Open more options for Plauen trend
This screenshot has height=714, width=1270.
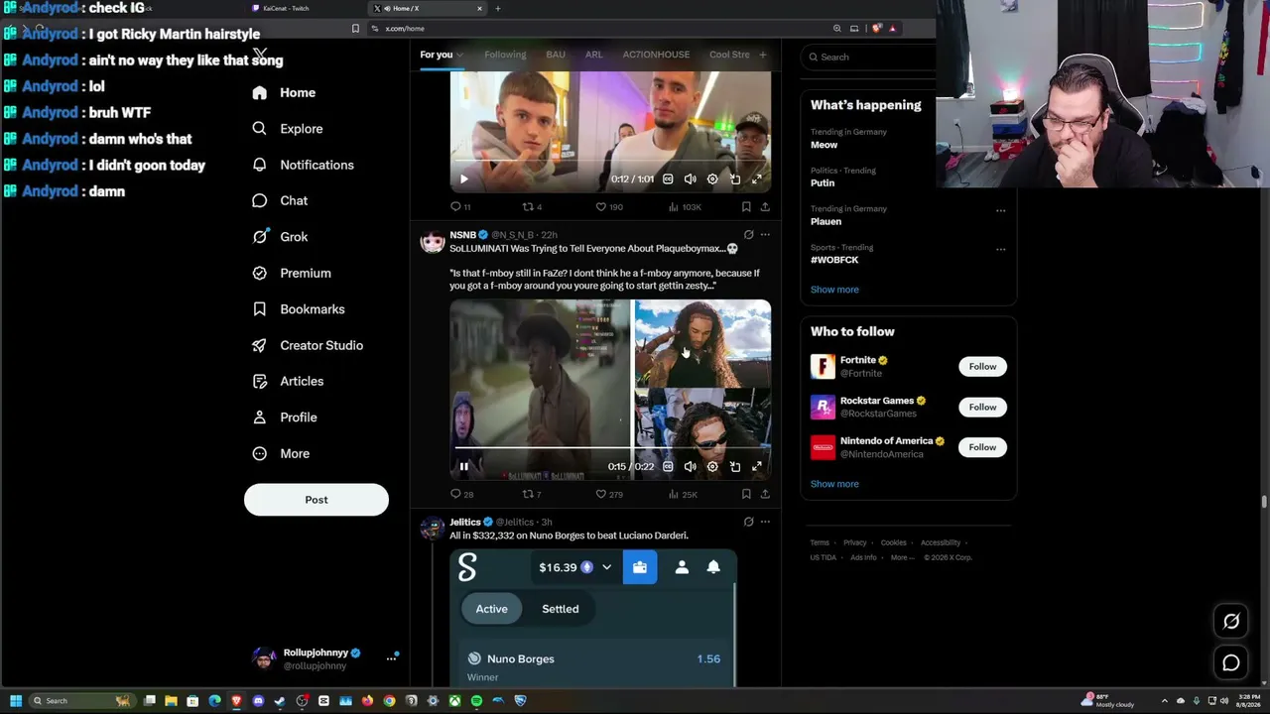[1000, 210]
